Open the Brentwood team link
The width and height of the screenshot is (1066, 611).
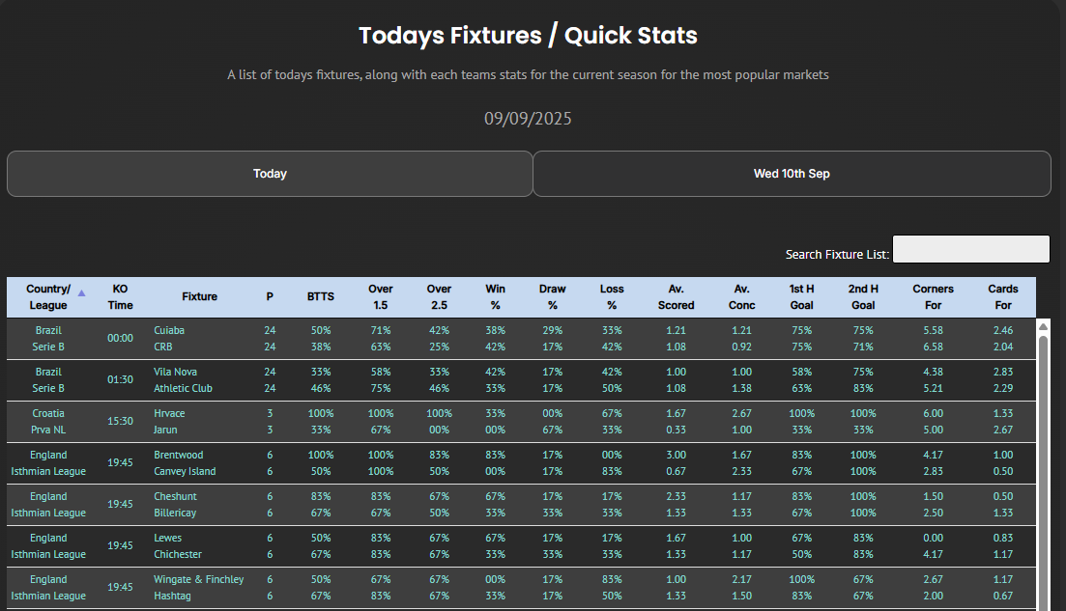click(x=179, y=455)
